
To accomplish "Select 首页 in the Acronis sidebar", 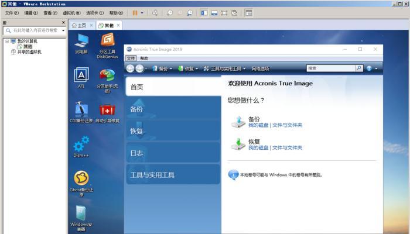I will (x=173, y=87).
